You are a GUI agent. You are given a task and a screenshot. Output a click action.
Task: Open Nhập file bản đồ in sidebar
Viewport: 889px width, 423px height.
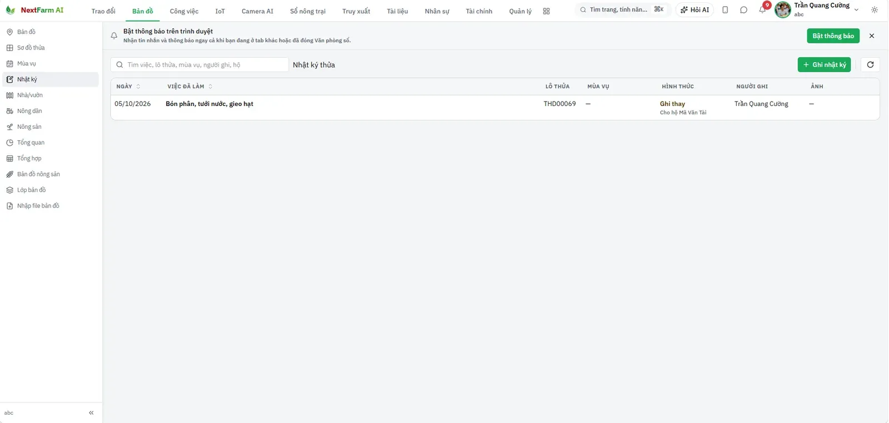point(51,206)
